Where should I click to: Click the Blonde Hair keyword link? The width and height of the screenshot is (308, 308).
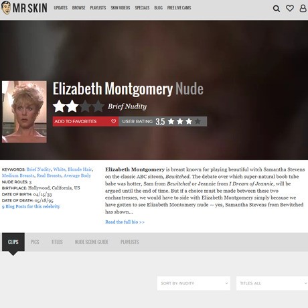coord(80,169)
